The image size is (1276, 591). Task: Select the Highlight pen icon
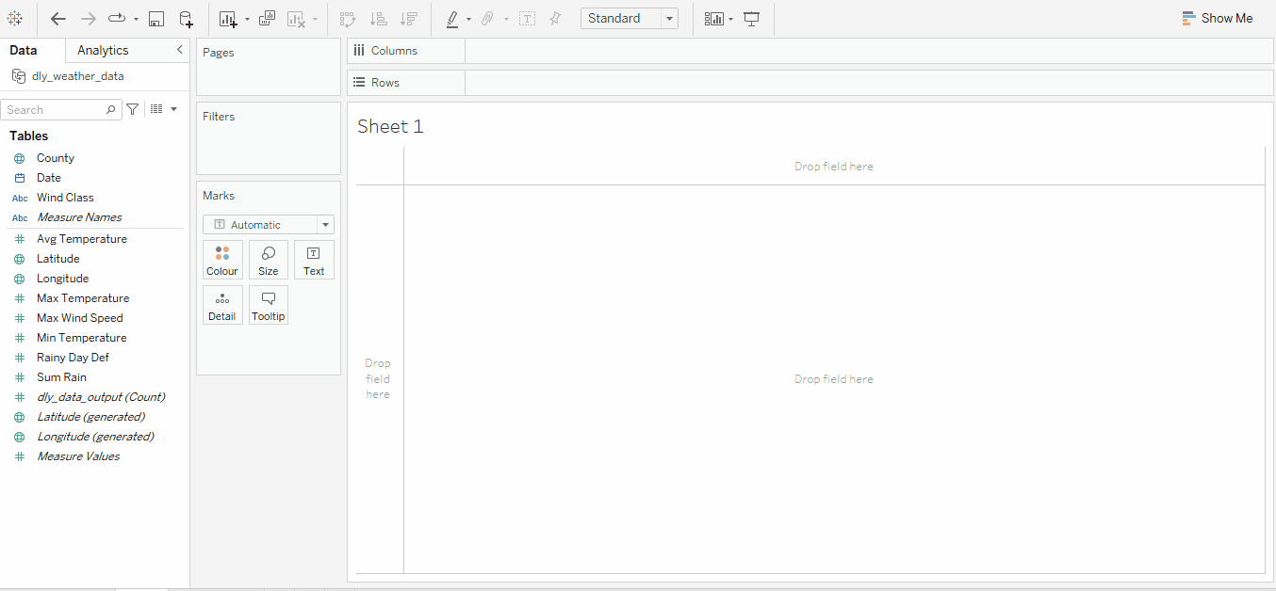[x=452, y=18]
